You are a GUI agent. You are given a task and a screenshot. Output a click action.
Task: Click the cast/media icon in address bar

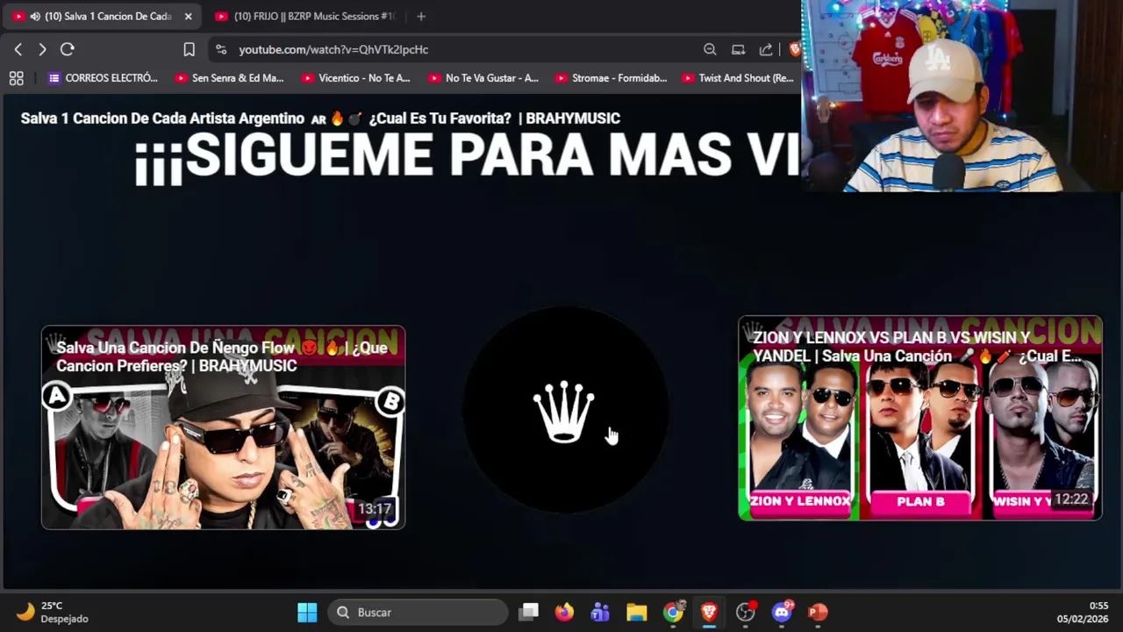[x=739, y=50]
